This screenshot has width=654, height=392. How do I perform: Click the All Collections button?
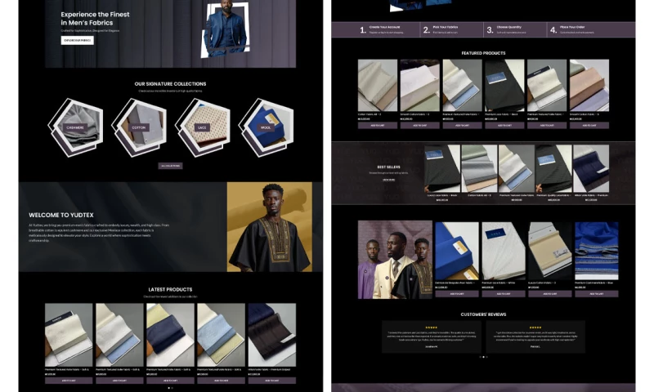(x=170, y=166)
